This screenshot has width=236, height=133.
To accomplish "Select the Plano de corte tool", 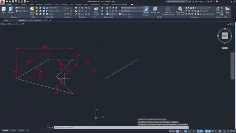I will pos(96,11).
